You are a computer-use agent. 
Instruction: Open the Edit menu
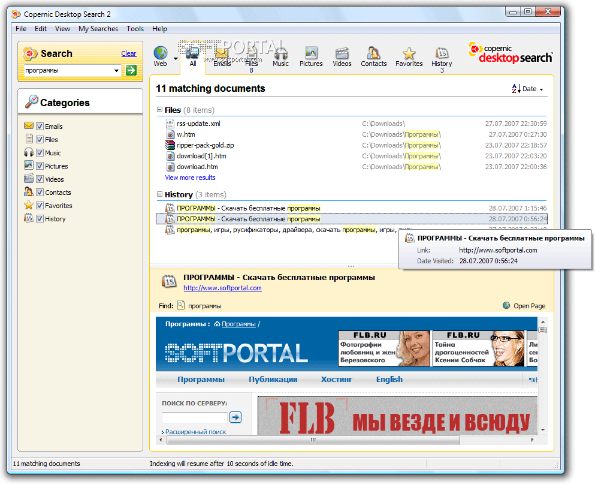tap(41, 29)
